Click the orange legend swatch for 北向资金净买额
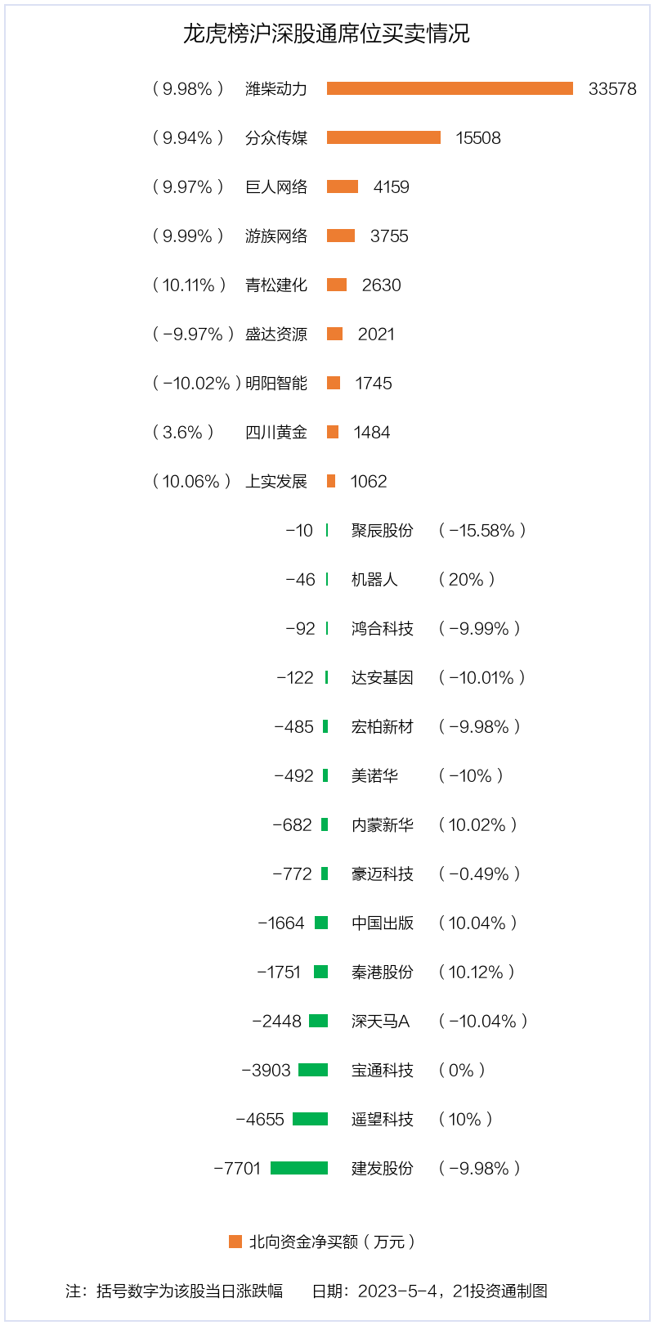The width and height of the screenshot is (654, 1325). tap(235, 1242)
